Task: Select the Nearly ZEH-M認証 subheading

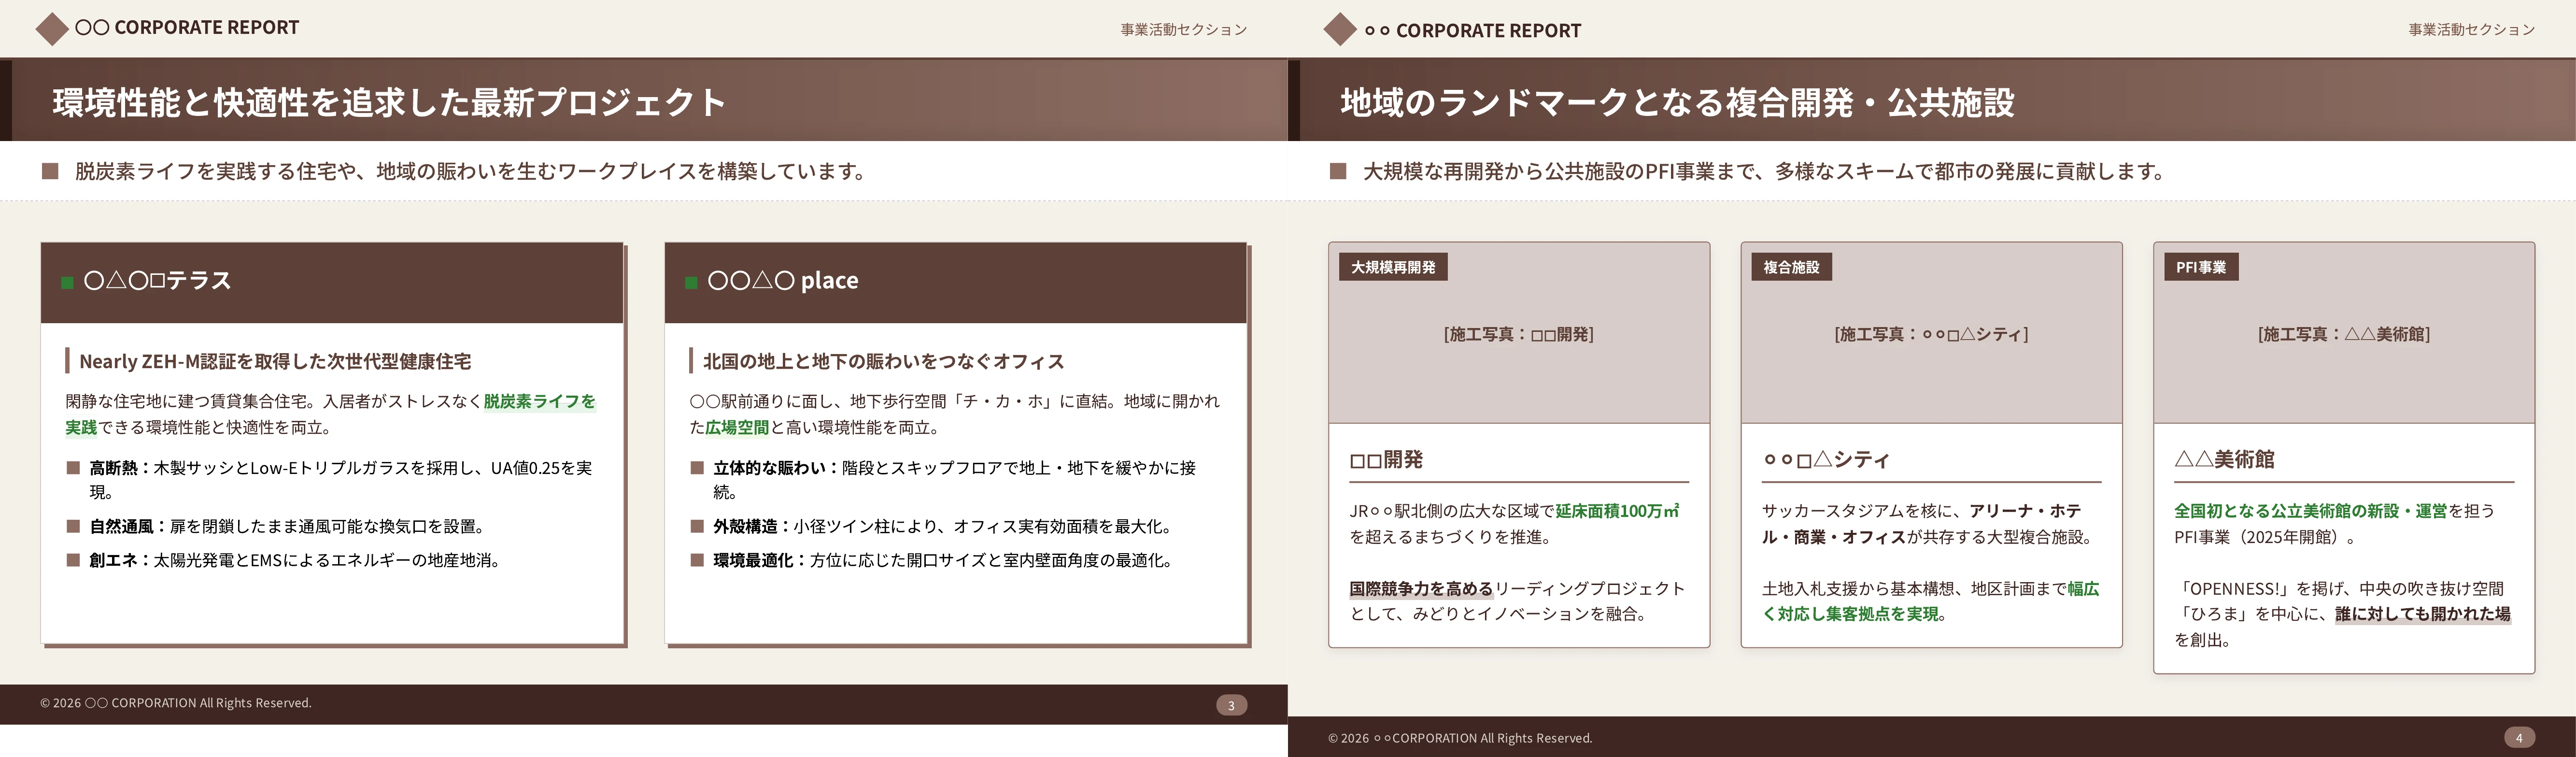Action: pyautogui.click(x=275, y=361)
